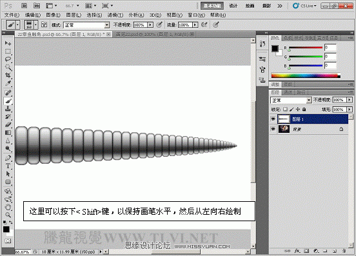Launch Bridge from the application bar
Viewport: 356px width, 256px height.
point(25,6)
